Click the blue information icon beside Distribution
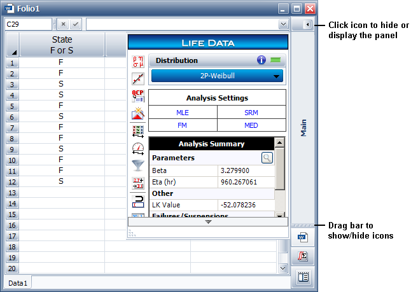This screenshot has width=411, height=292. tap(261, 60)
